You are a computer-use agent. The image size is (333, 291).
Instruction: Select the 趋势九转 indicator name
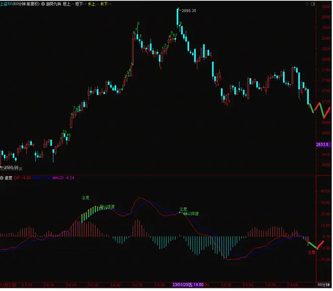pyautogui.click(x=52, y=4)
